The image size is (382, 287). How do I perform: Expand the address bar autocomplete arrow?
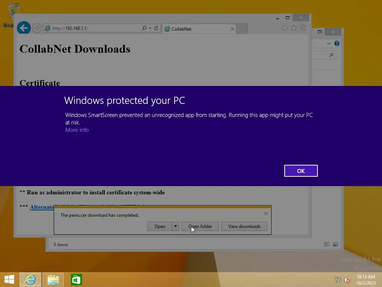coord(150,28)
